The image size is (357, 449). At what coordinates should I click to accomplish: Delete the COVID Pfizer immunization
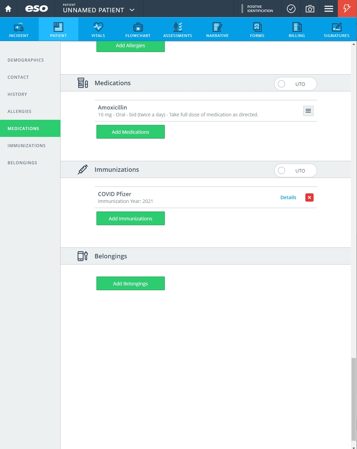[309, 197]
